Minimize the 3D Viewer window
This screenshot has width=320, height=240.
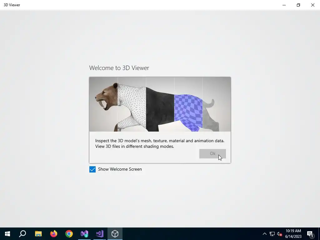(x=284, y=5)
